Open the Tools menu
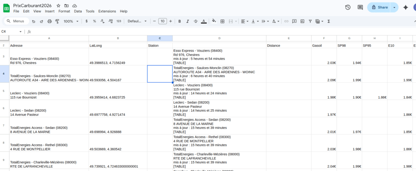This screenshot has height=171, width=416. (x=90, y=11)
